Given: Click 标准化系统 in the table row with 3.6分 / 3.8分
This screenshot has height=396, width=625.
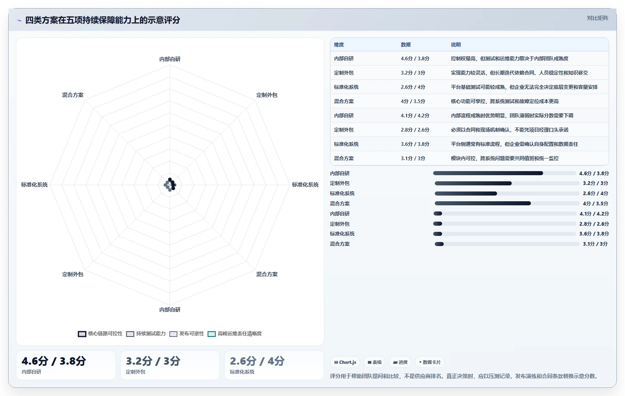Looking at the screenshot, I should [x=346, y=144].
